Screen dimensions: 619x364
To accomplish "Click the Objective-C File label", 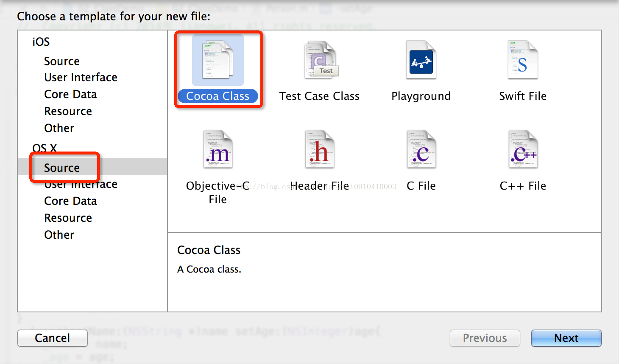I will tap(218, 193).
